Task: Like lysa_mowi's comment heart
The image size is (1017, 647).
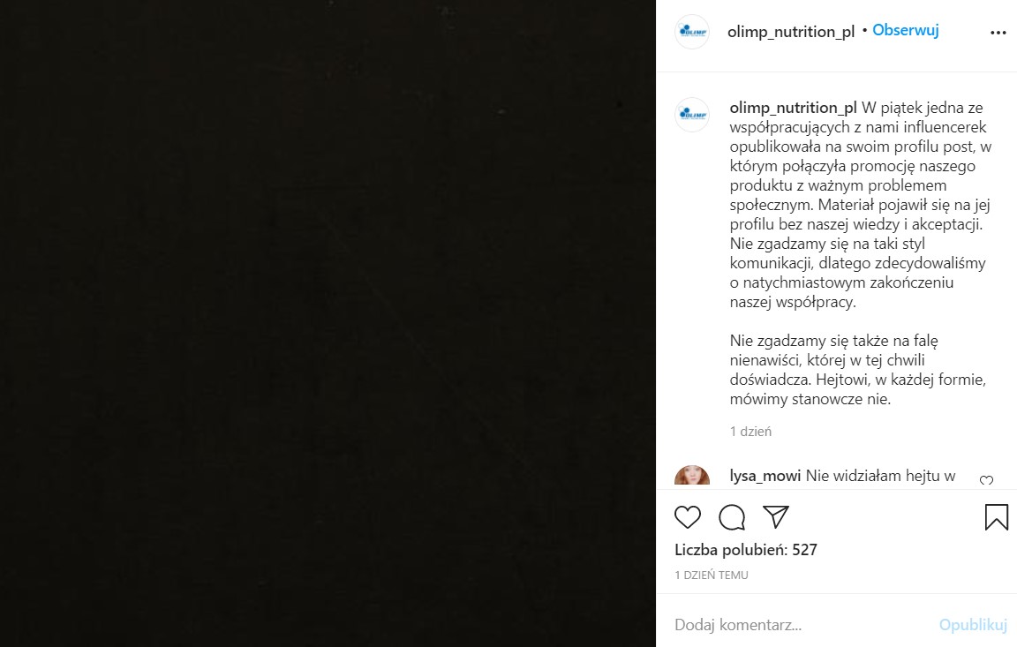Action: [986, 481]
